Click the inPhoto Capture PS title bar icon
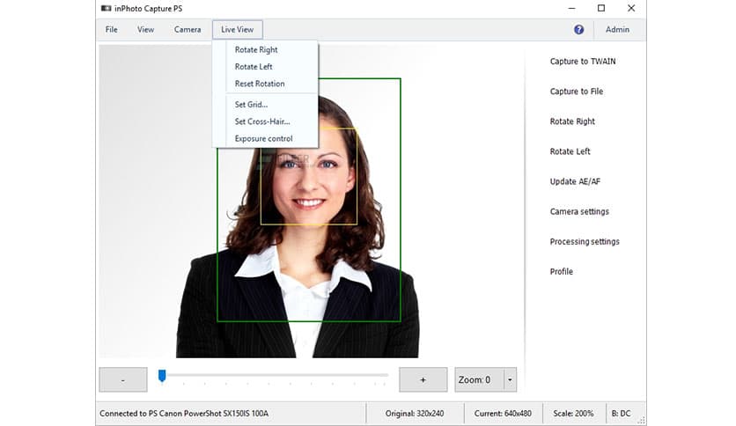This screenshot has width=736, height=426. tap(105, 8)
